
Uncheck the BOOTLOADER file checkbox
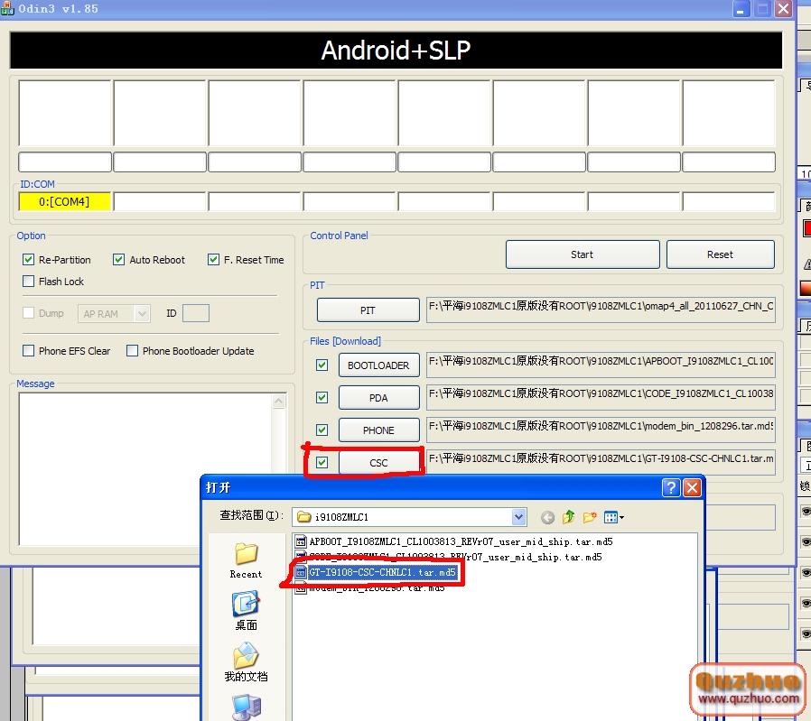coord(322,365)
